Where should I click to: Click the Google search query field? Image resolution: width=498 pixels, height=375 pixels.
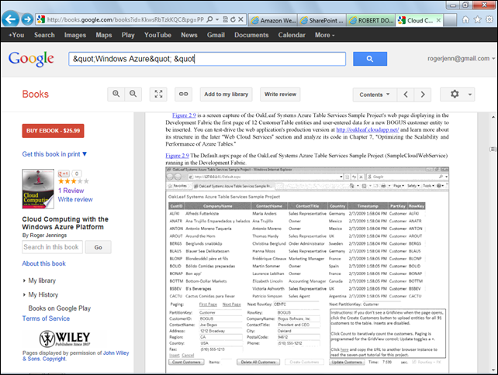click(207, 59)
